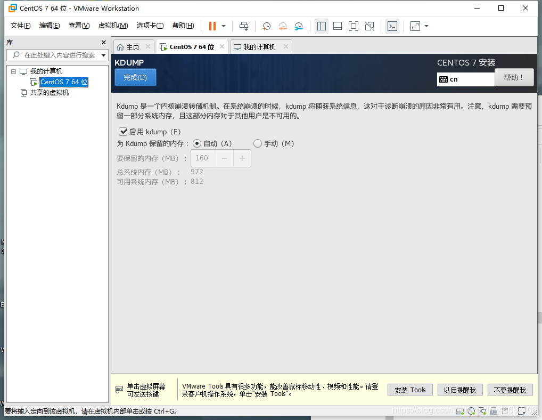Toggle the library sidebar view icon
The width and height of the screenshot is (542, 420).
point(322,26)
